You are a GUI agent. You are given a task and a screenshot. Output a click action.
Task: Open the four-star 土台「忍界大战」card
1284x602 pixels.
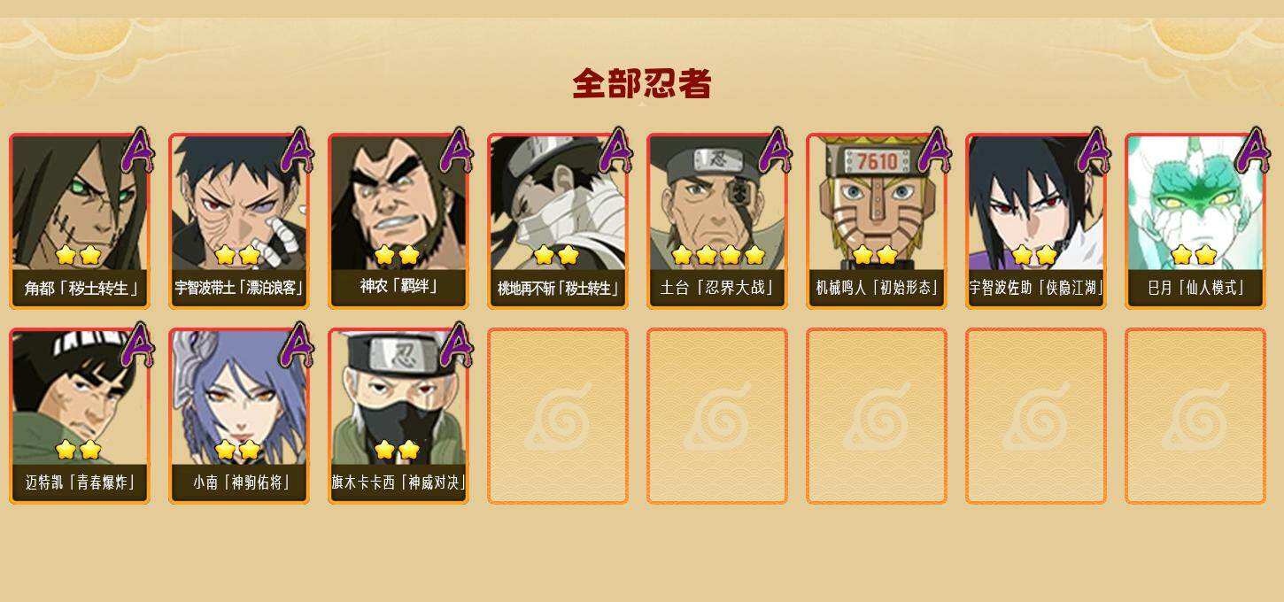click(717, 221)
